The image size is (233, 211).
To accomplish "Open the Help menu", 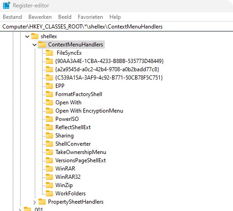I will 115,17.
